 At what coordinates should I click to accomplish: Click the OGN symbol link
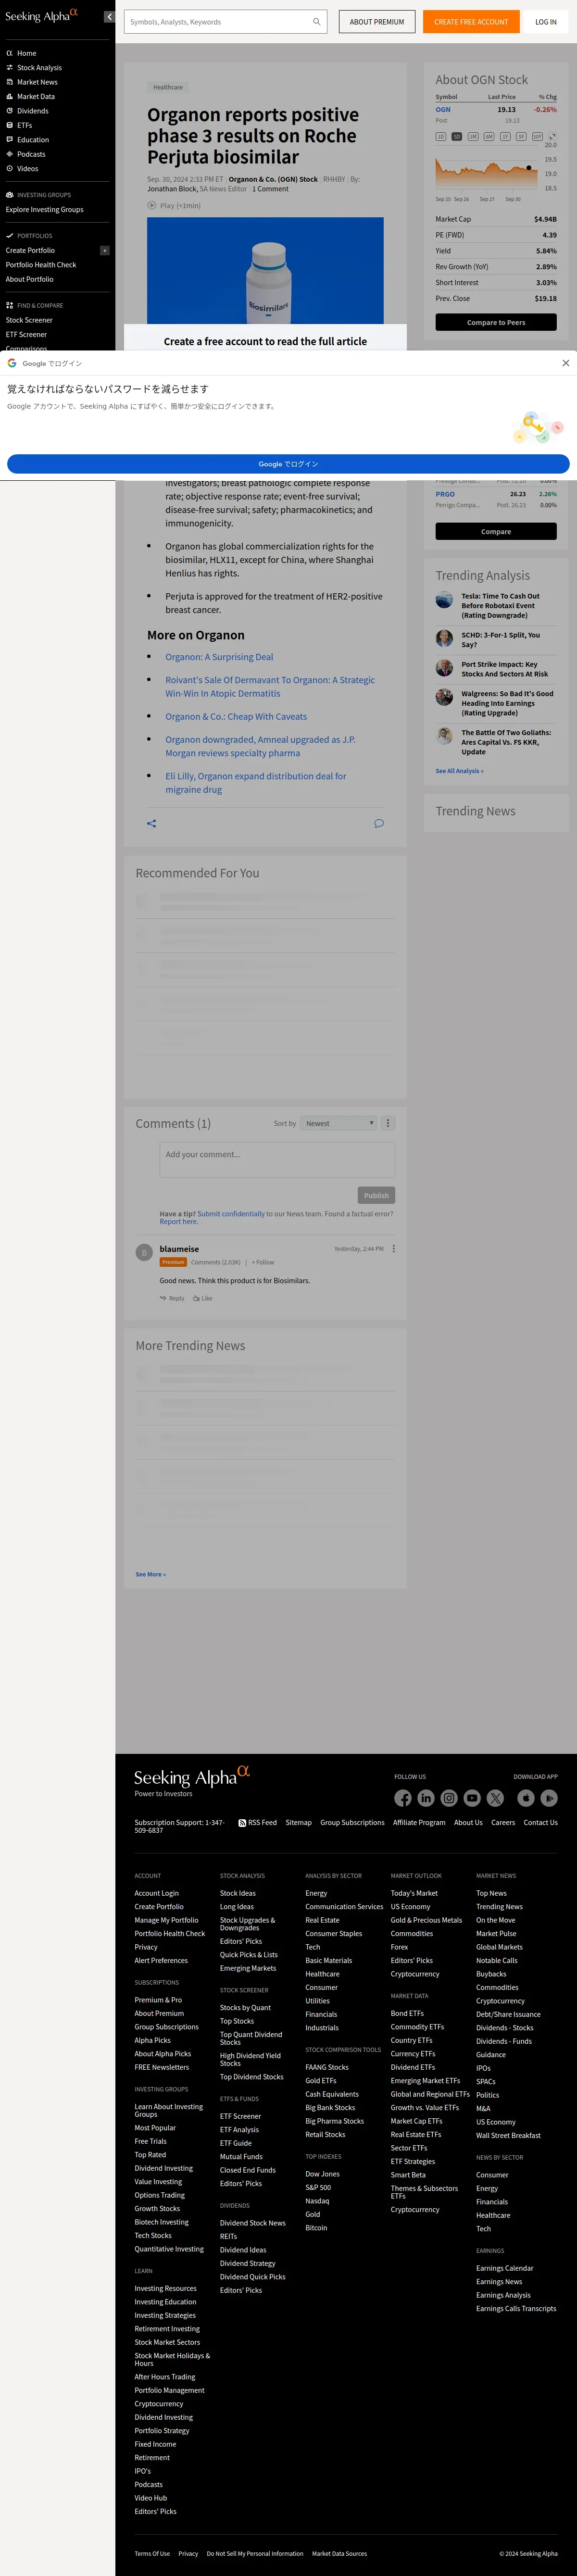point(443,109)
